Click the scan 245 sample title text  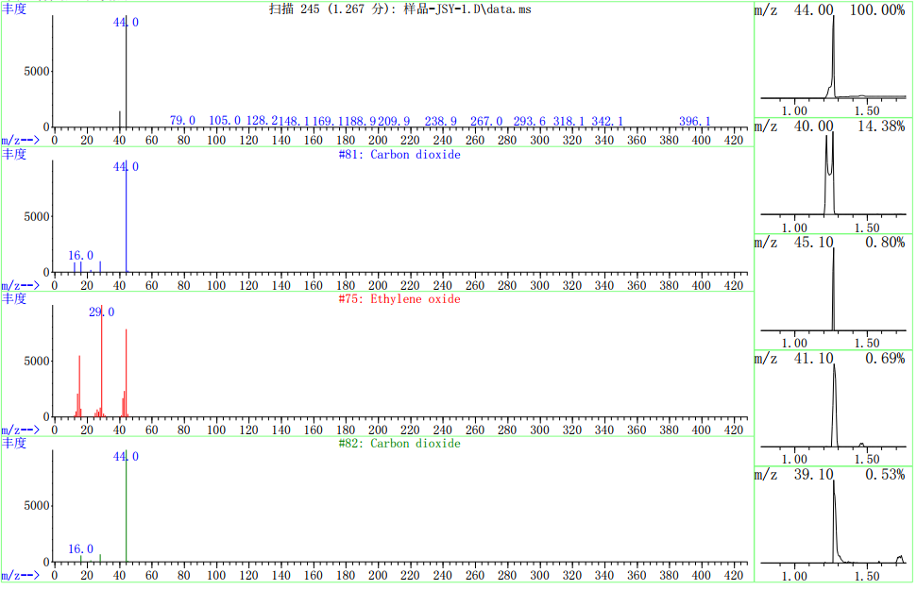point(394,8)
